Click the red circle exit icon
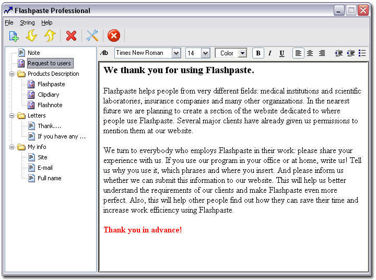 [114, 36]
